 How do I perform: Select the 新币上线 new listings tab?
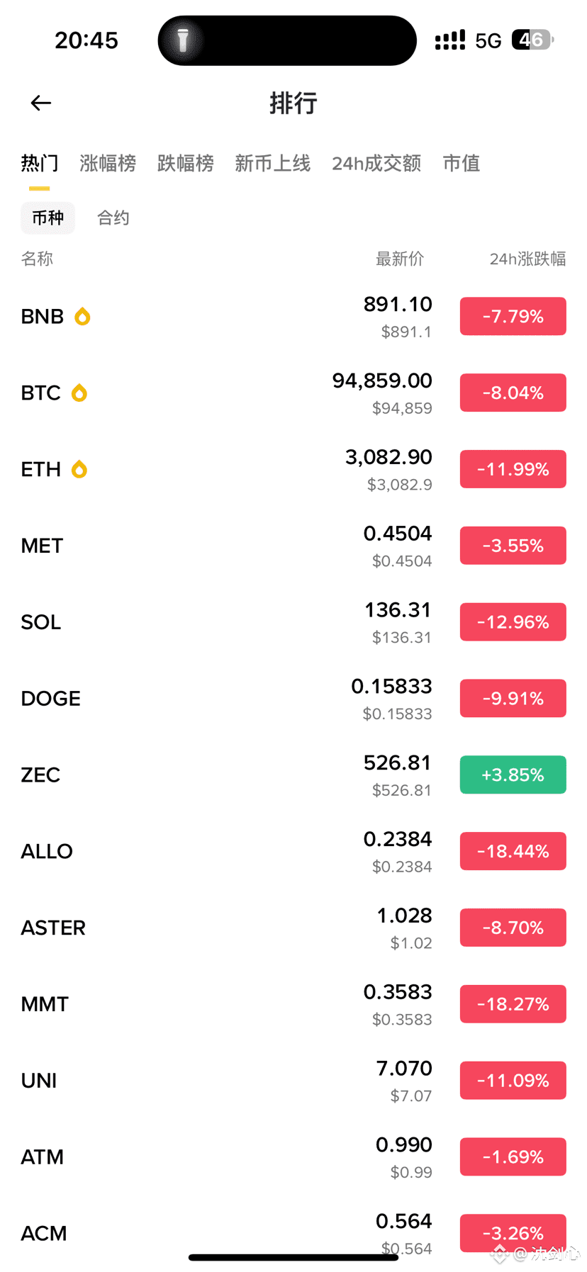point(272,164)
